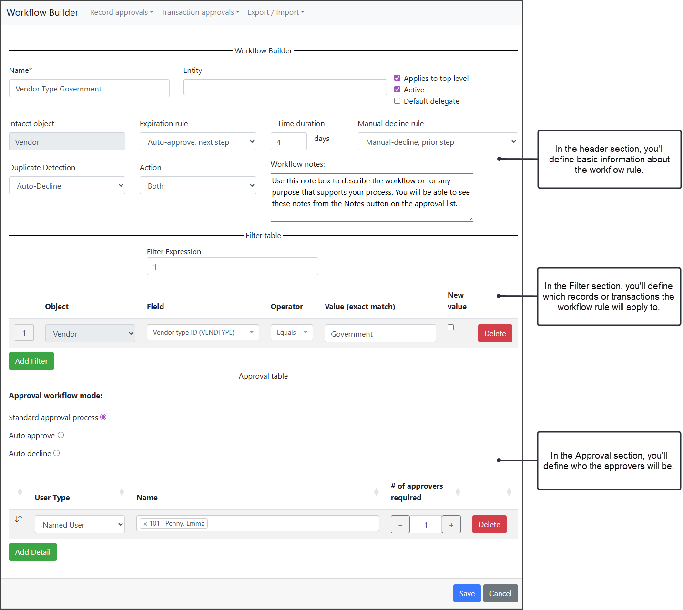The image size is (683, 610).
Task: Decrease approvers required with minus button
Action: click(x=400, y=525)
